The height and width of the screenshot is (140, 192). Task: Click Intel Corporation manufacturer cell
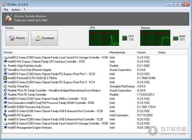(x=119, y=115)
